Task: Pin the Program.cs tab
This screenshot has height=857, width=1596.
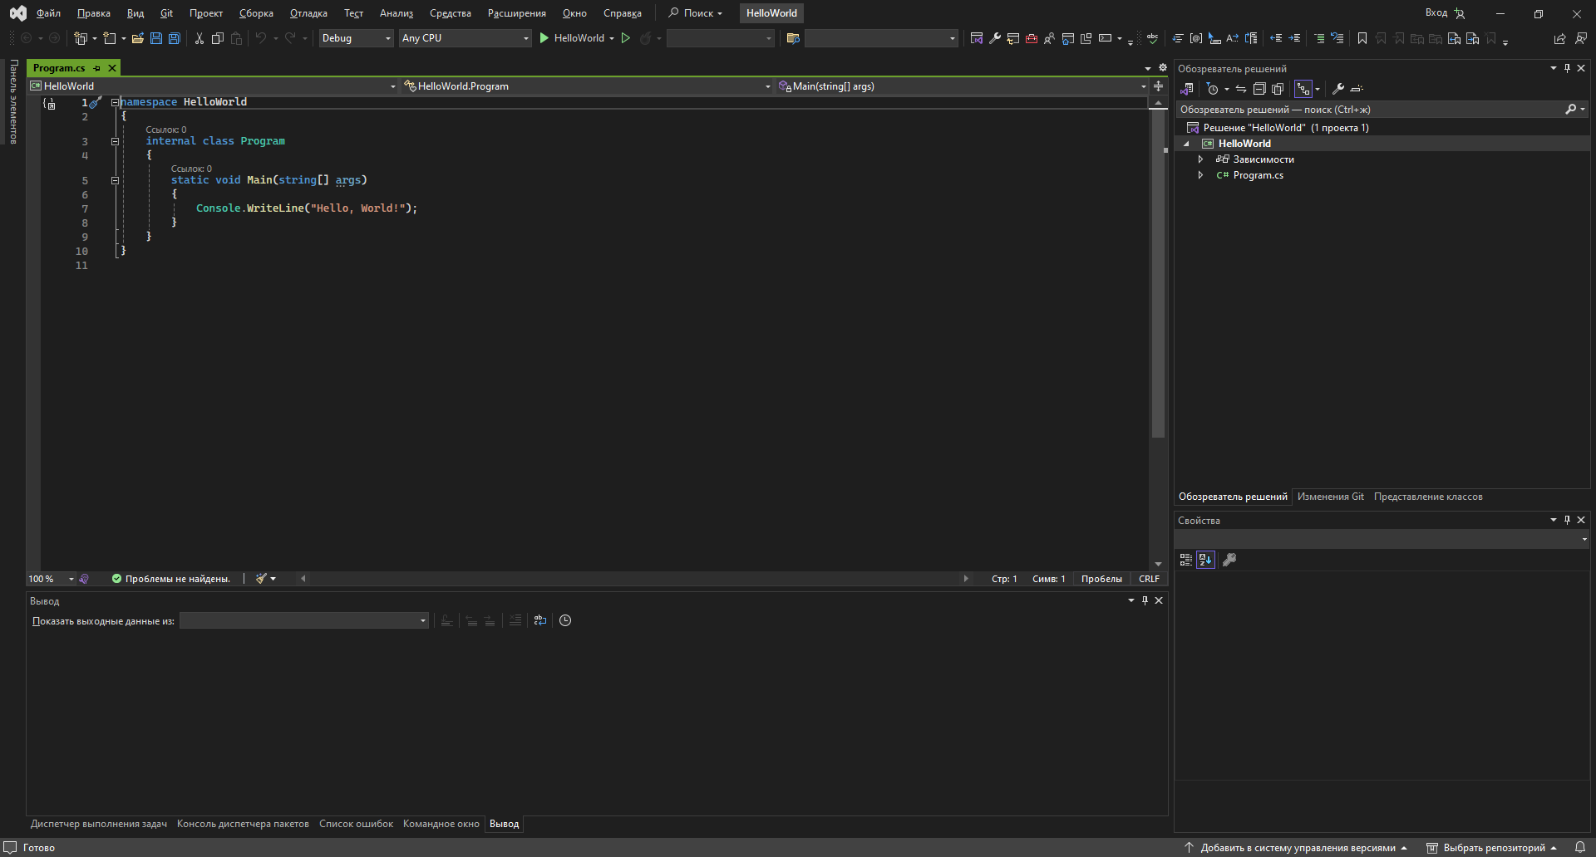Action: (x=97, y=68)
